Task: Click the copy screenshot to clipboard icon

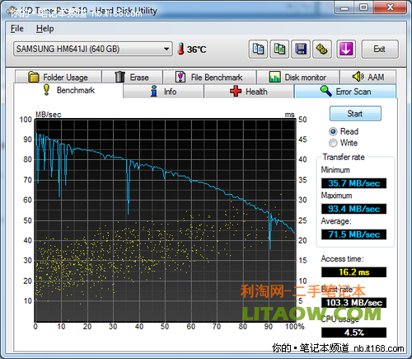Action: coord(279,50)
